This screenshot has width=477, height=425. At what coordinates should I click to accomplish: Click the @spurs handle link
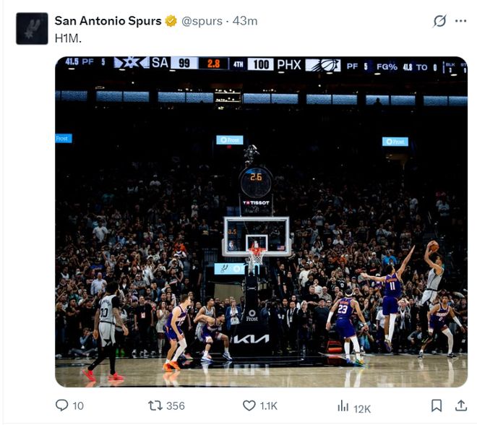(x=202, y=21)
